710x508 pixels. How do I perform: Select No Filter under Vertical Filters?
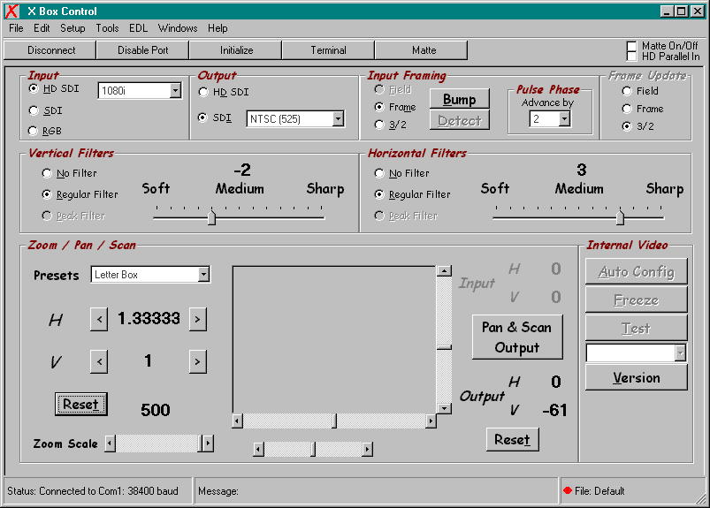tap(48, 173)
